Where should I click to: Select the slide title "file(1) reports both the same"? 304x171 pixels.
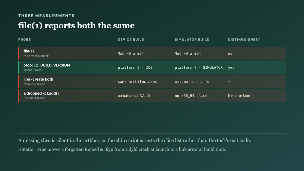click(76, 25)
